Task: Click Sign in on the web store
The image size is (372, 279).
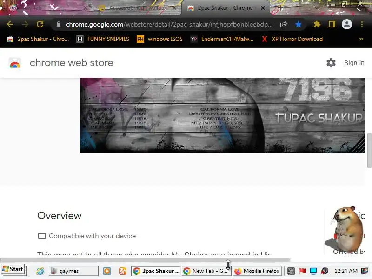Action: point(354,63)
